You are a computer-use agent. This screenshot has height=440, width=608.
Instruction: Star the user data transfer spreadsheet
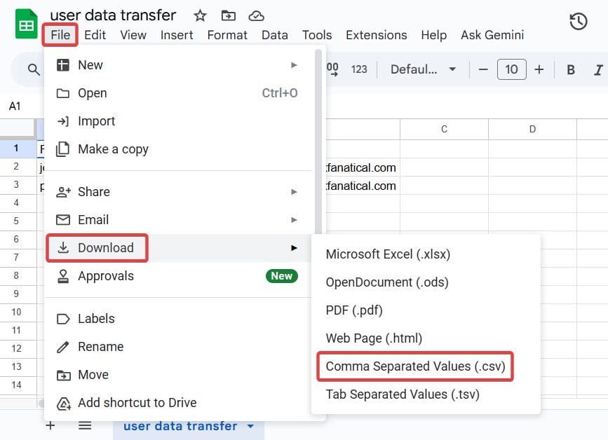200,15
